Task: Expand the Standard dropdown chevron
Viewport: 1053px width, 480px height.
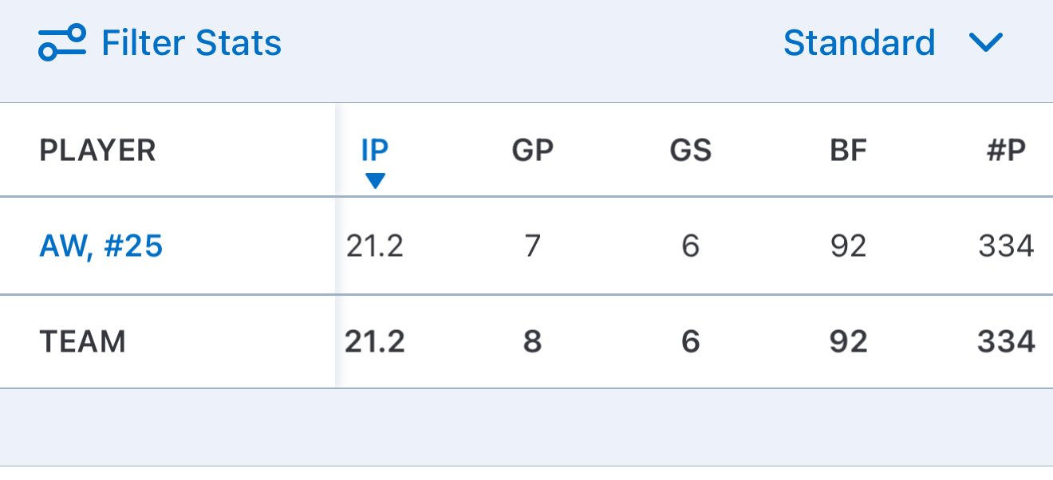Action: pos(985,42)
